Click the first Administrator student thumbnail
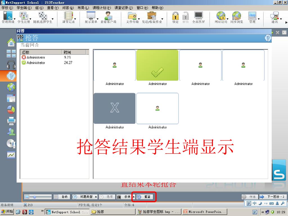The width and height of the screenshot is (288, 216). pyautogui.click(x=115, y=65)
